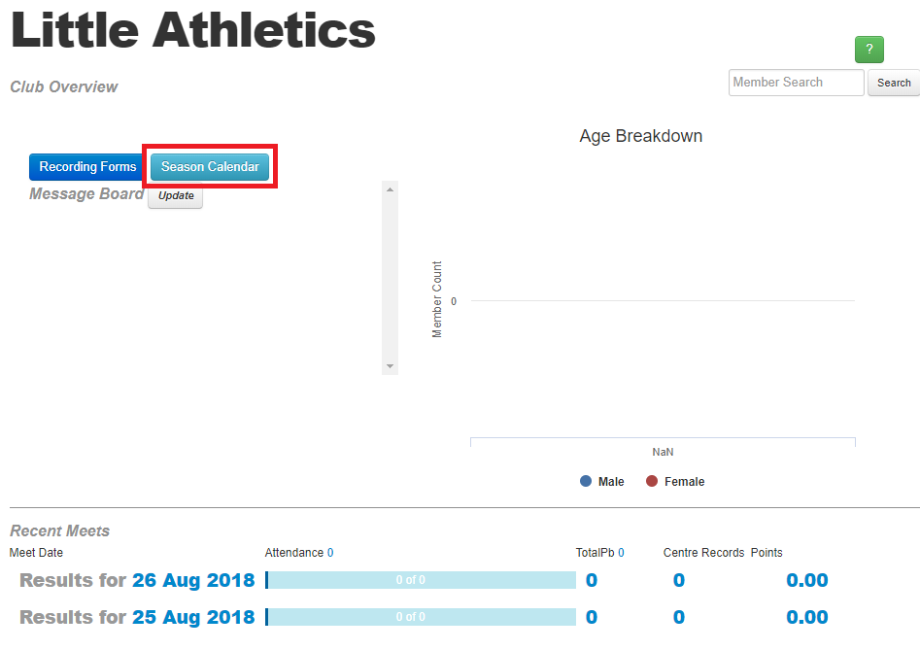Open results for 26 Aug 2018
Image resolution: width=920 pixels, height=650 pixels.
click(193, 580)
